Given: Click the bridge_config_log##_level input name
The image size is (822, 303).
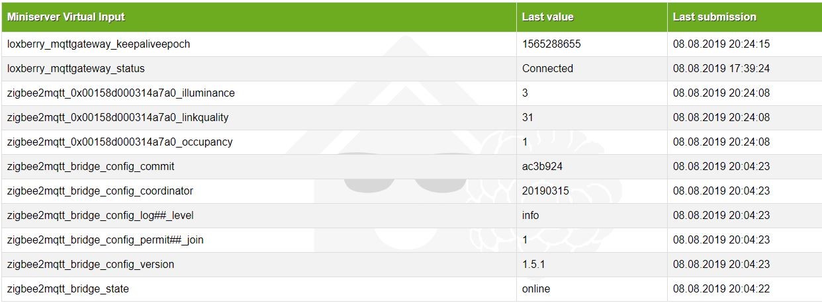Looking at the screenshot, I should click(x=100, y=215).
